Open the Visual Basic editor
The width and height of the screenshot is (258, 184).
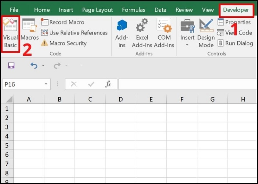[10, 34]
